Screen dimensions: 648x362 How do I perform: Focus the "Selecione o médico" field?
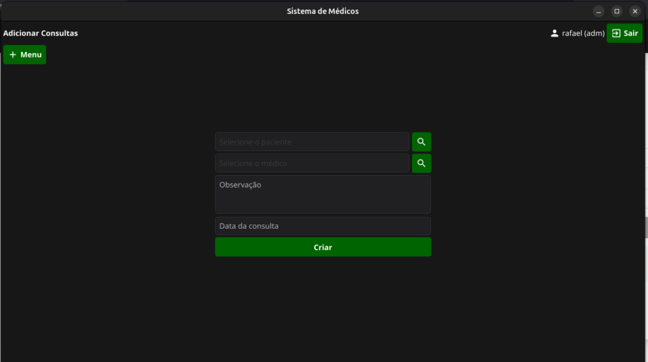(x=312, y=164)
